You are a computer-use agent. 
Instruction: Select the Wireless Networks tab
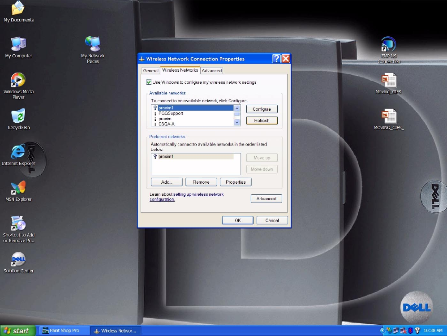click(x=180, y=70)
